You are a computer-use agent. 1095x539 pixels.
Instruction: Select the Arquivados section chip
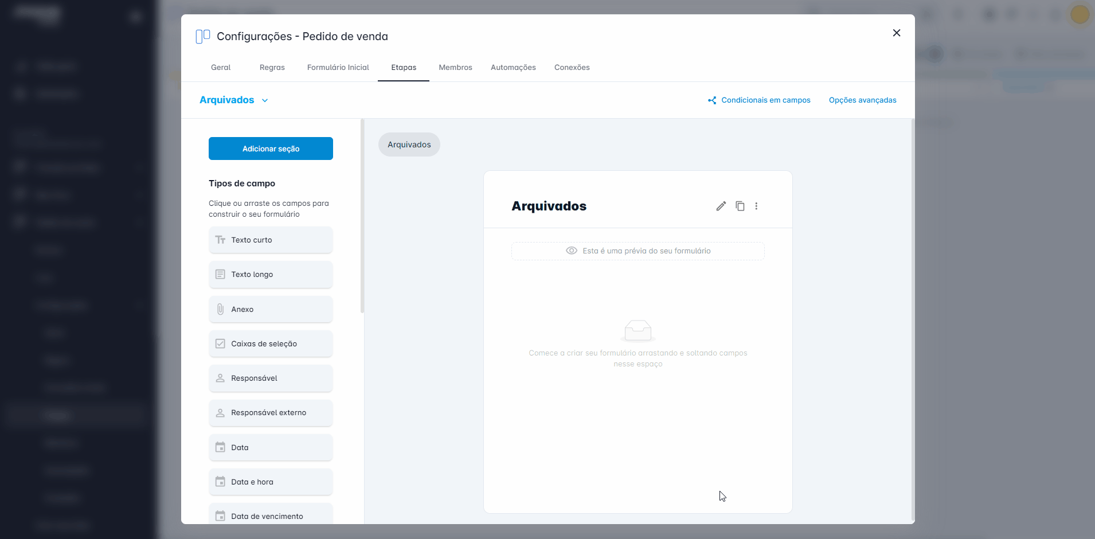[409, 144]
